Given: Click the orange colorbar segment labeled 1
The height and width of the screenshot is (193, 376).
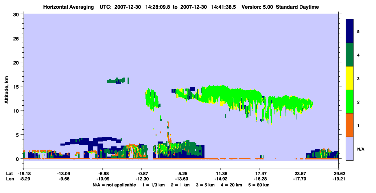Looking at the screenshot, I should (x=350, y=125).
